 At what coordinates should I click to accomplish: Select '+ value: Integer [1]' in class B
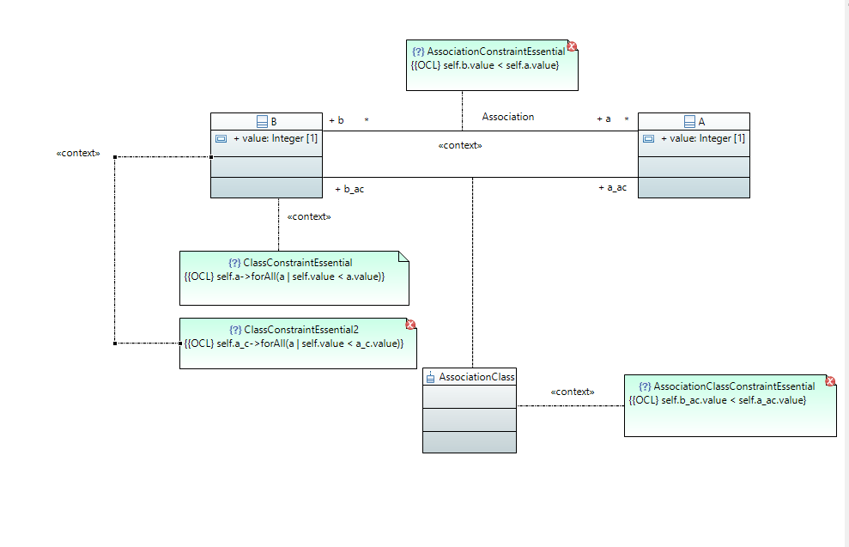point(276,138)
